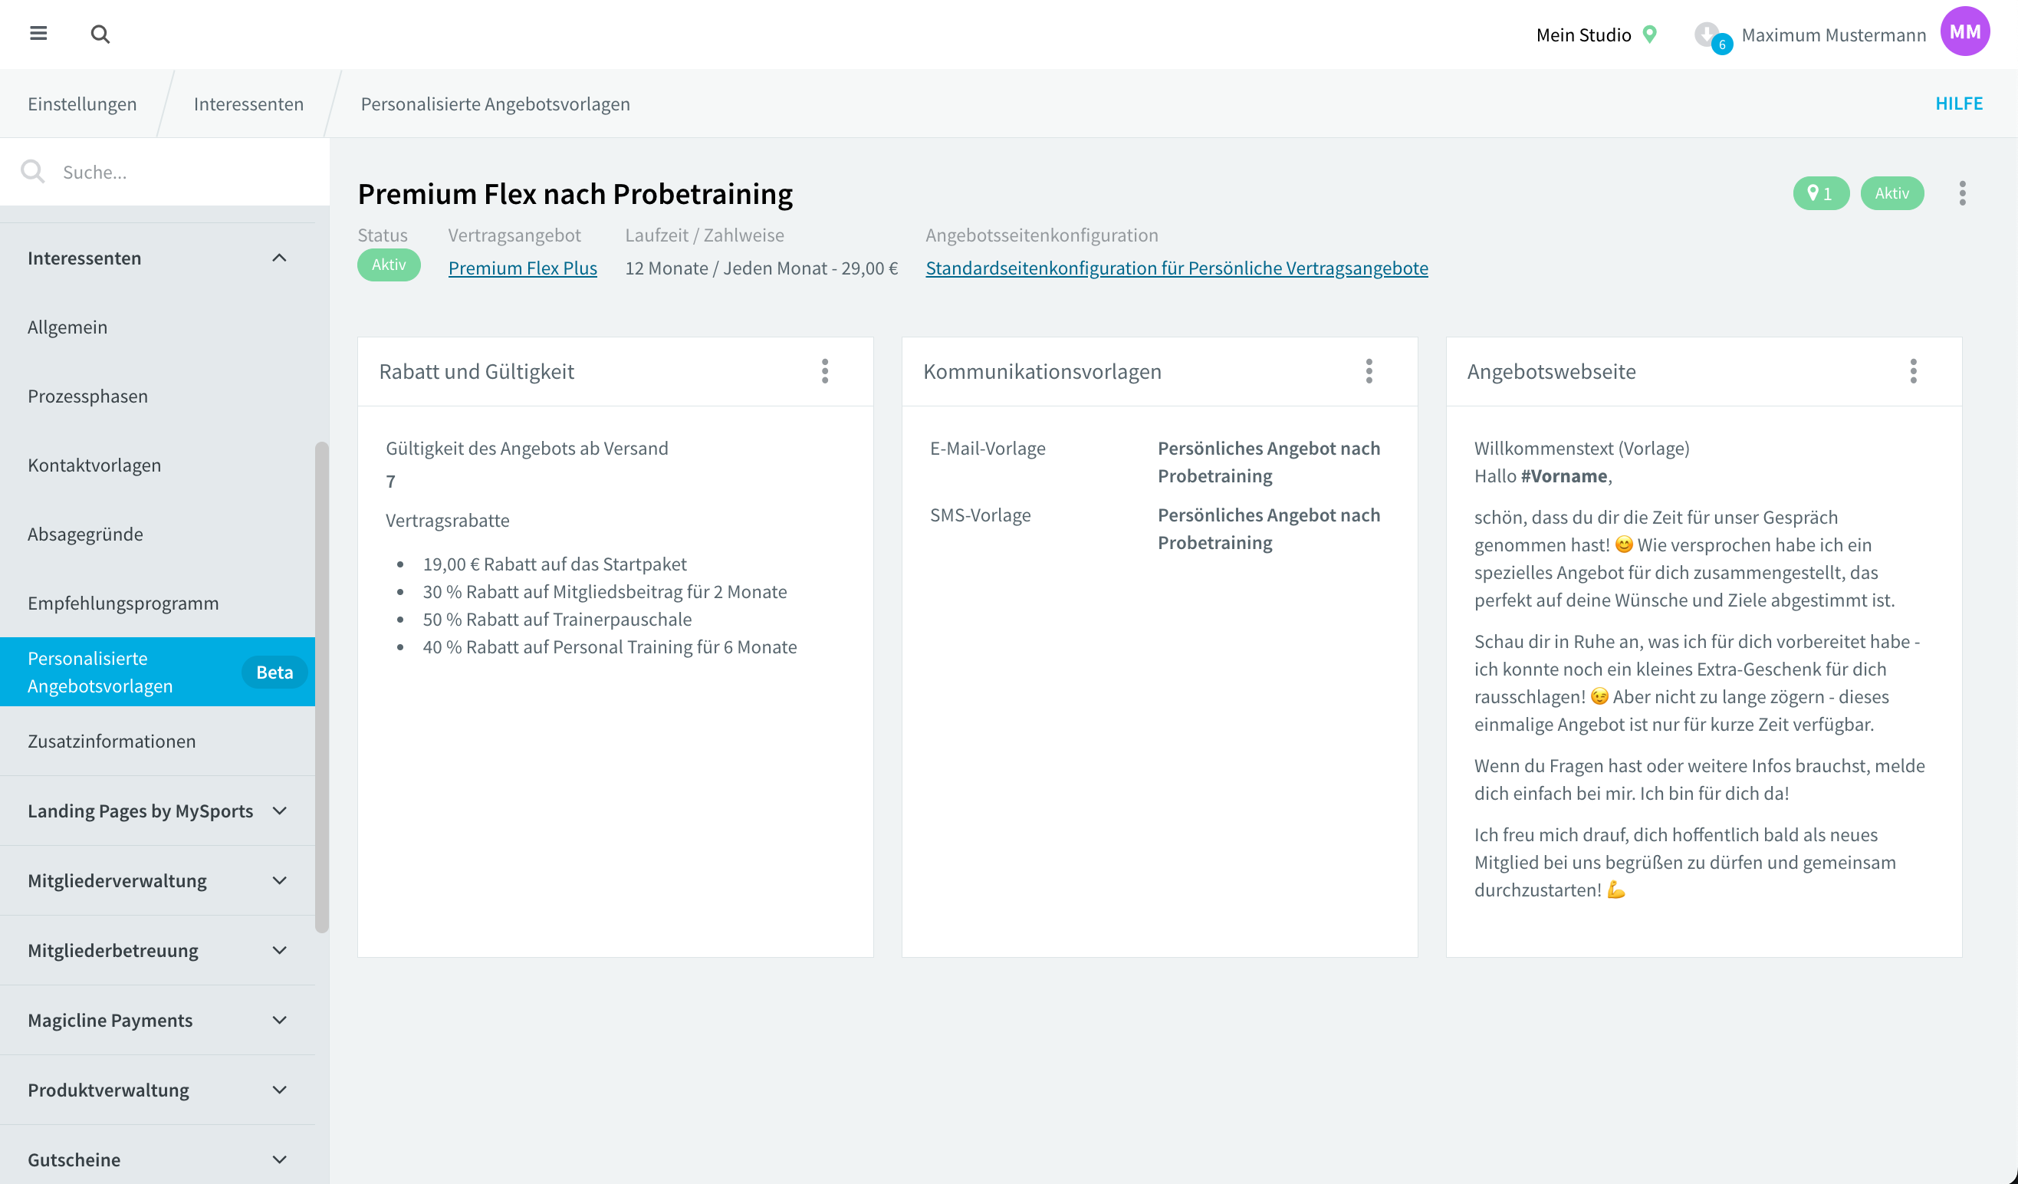2018x1184 pixels.
Task: Open the Premium Flex Plus link
Action: click(522, 268)
